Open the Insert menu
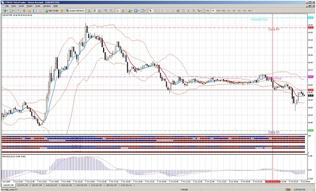Image resolution: width=316 pixels, height=192 pixels. pyautogui.click(x=21, y=6)
